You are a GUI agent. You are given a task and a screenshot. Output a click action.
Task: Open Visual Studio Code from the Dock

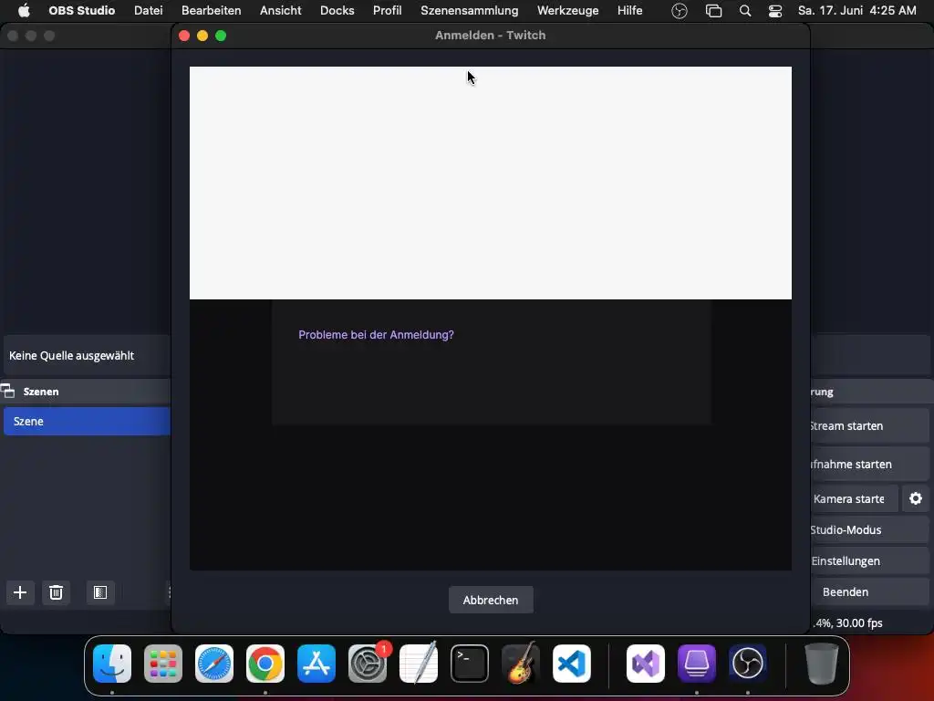coord(572,664)
